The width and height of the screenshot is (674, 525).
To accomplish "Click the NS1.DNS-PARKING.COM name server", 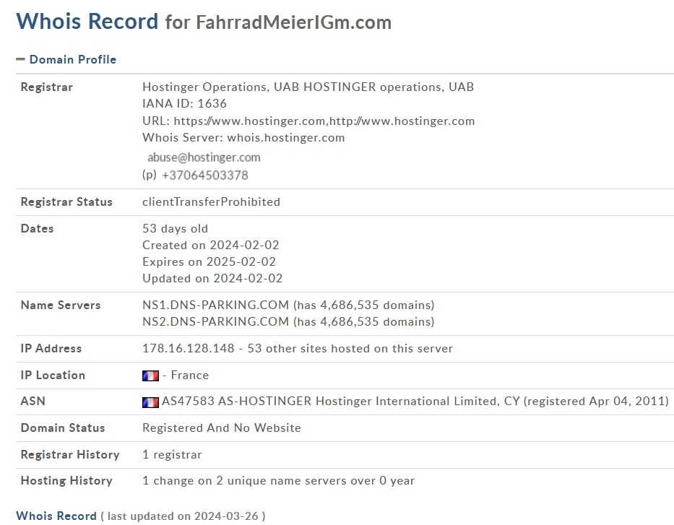I will click(215, 305).
